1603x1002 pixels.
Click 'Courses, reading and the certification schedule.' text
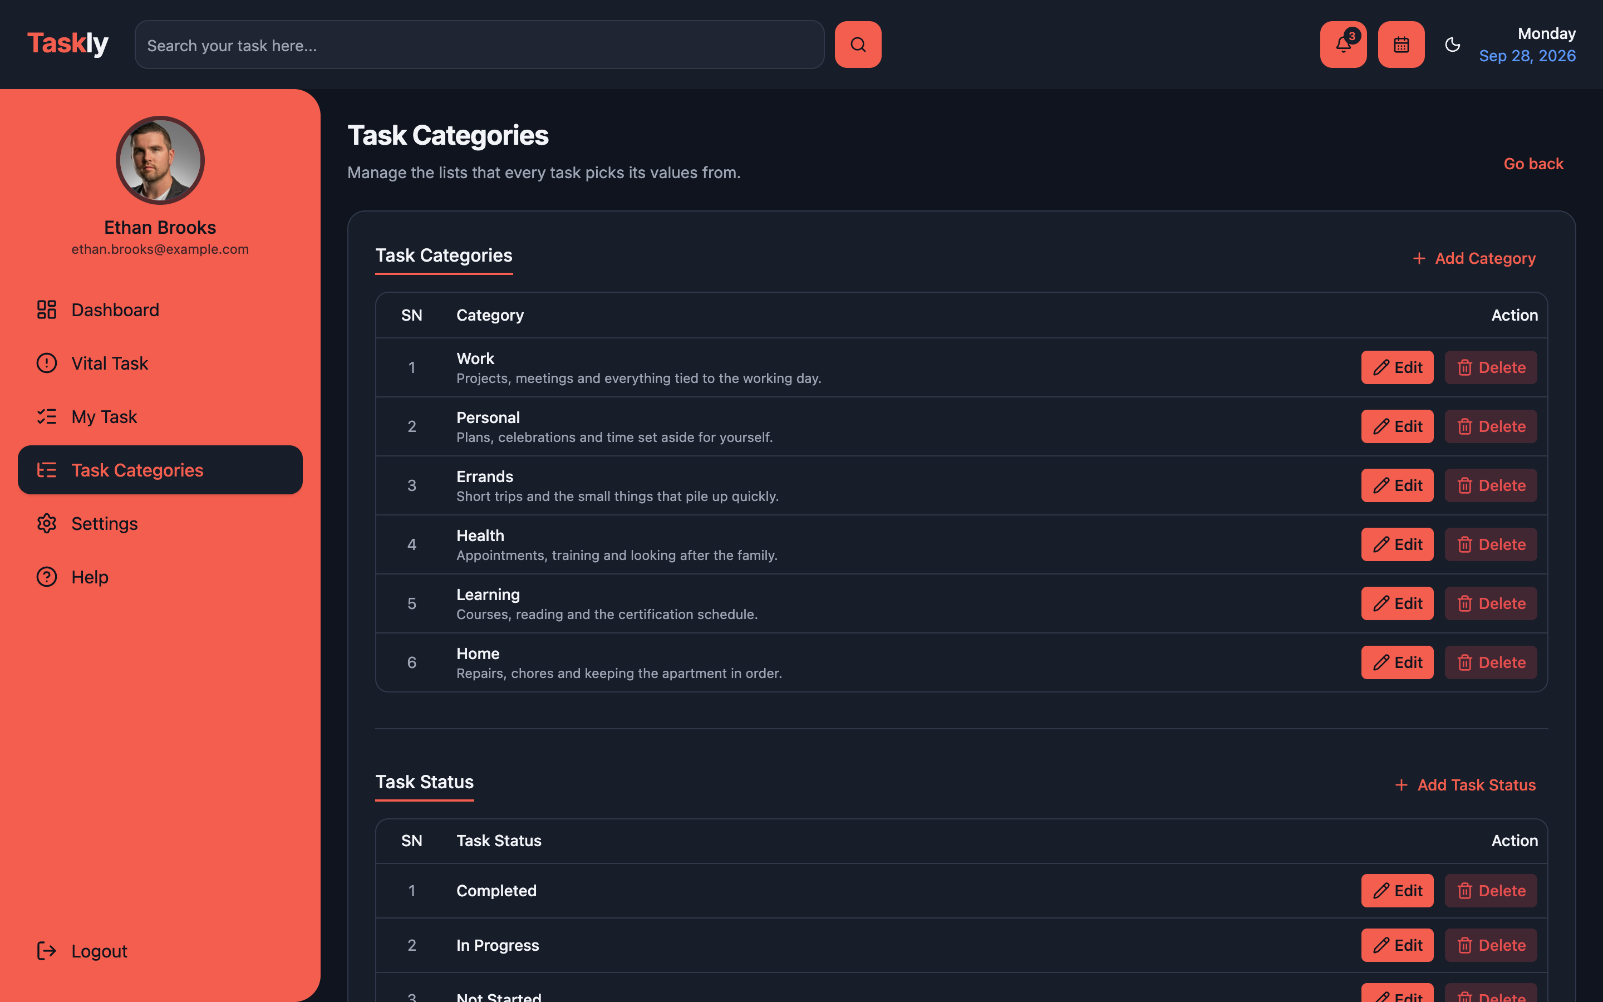(x=607, y=615)
